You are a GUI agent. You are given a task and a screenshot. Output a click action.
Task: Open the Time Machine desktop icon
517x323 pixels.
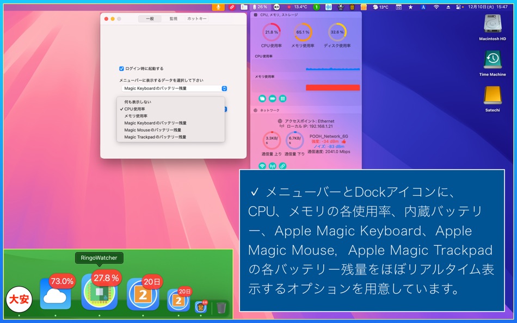point(493,60)
